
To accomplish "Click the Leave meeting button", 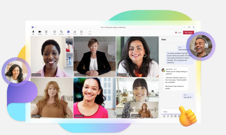I will click(x=189, y=32).
